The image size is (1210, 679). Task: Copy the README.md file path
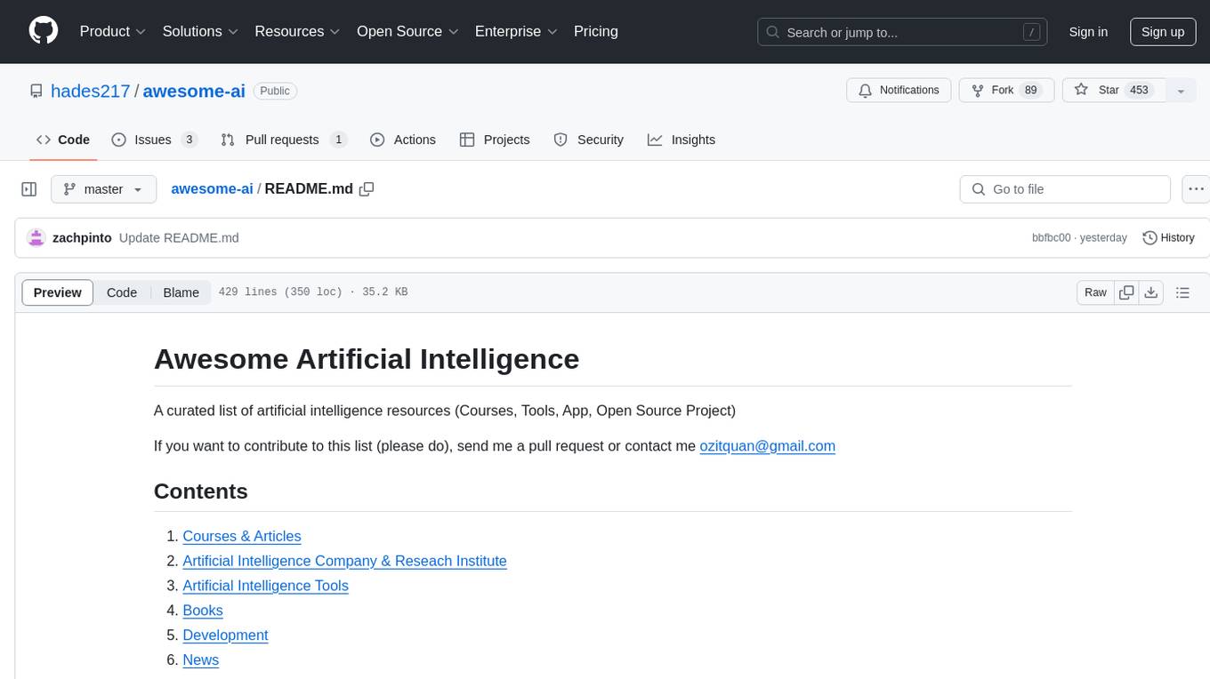point(367,189)
